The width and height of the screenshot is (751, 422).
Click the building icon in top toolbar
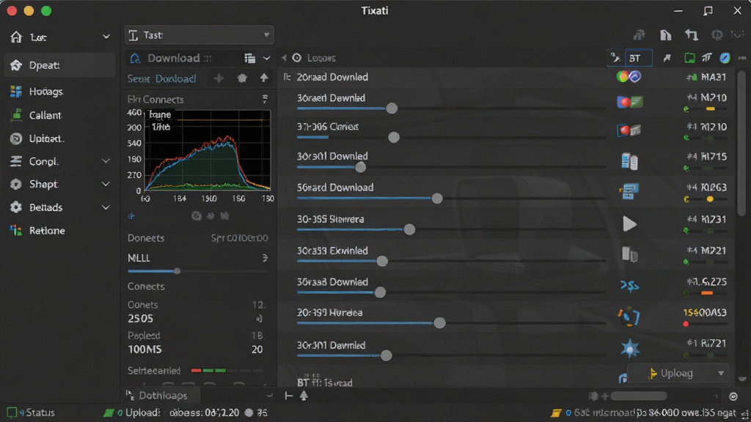click(x=665, y=35)
